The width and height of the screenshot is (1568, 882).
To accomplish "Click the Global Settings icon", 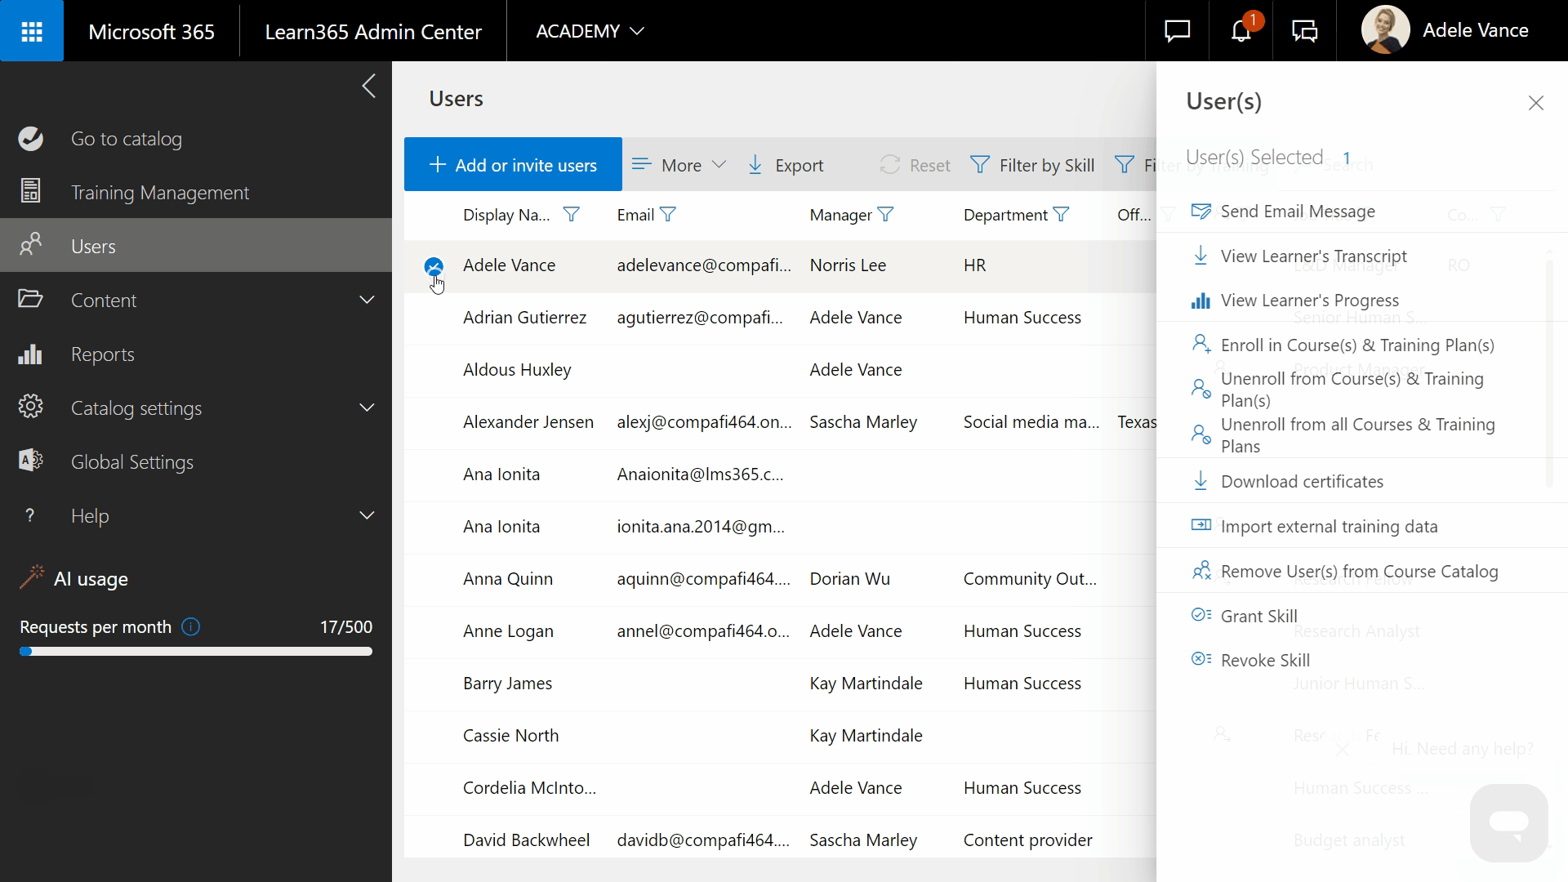I will tap(31, 461).
